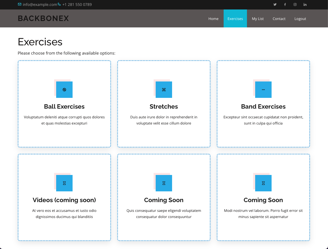This screenshot has height=249, width=328.
Task: Click the Band Exercises dots icon
Action: (263, 90)
